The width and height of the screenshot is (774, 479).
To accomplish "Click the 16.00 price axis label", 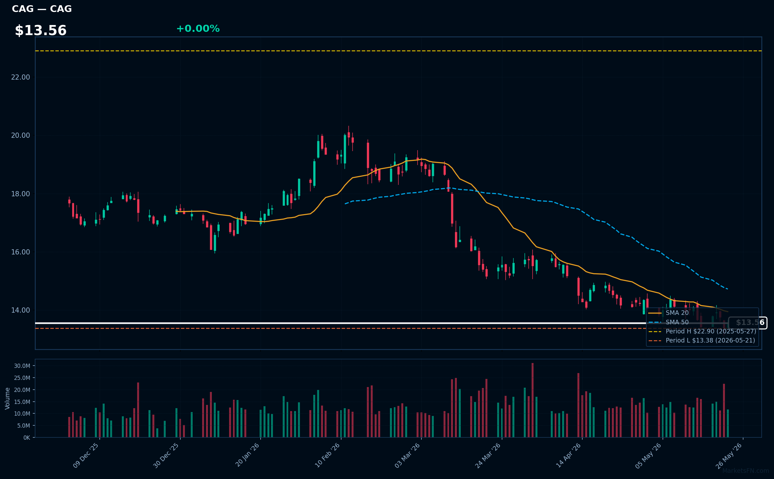I will (x=20, y=252).
